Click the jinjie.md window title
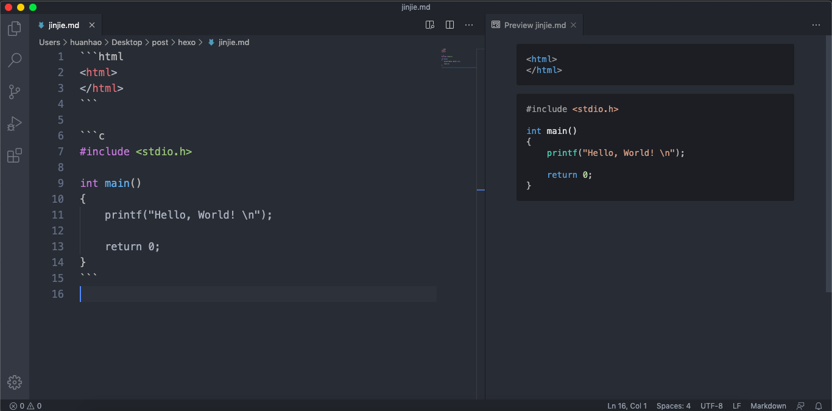 (x=416, y=7)
